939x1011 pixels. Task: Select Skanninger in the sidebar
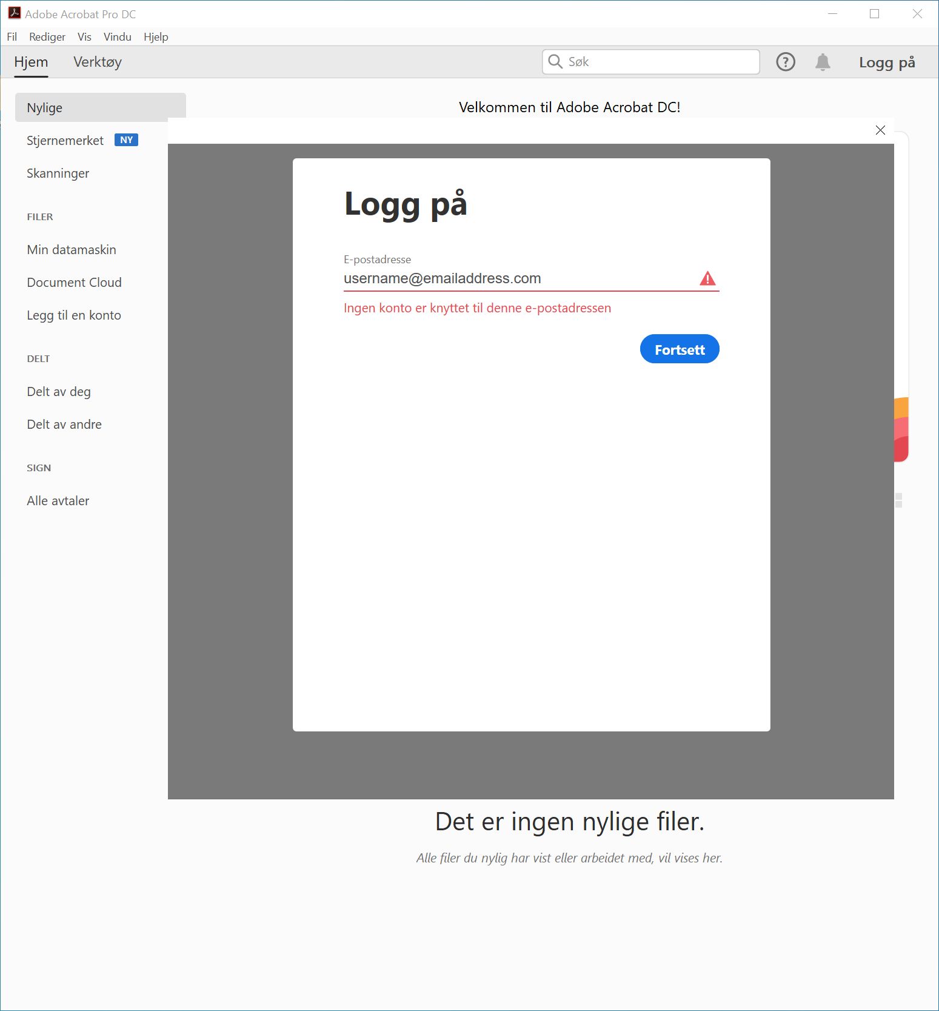pos(58,173)
